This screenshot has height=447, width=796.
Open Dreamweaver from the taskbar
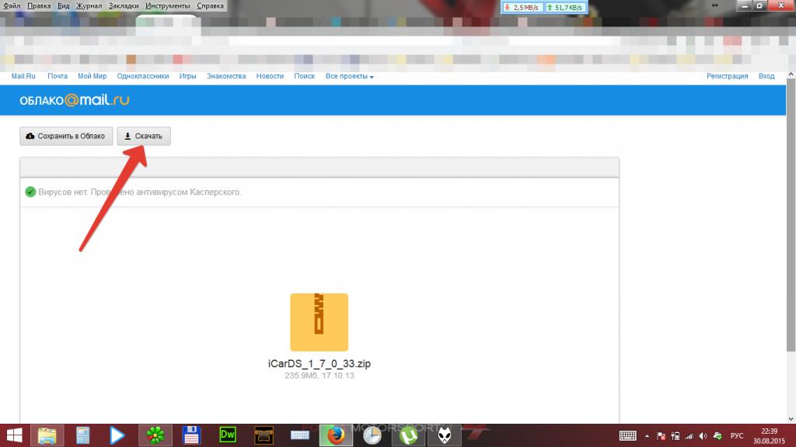(229, 435)
